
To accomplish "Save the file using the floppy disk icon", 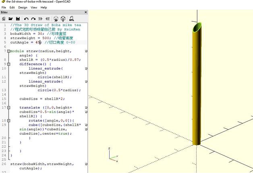I will (x=17, y=19).
